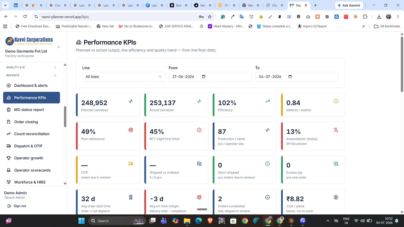The image size is (404, 227).
Task: Click the page vertical scrollbar
Action: [402, 64]
